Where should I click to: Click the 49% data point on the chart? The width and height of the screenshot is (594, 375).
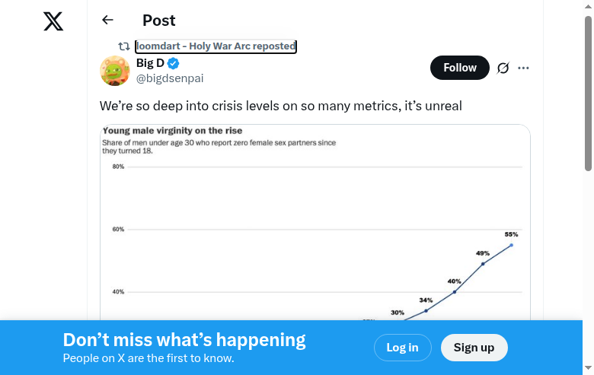pyautogui.click(x=483, y=264)
